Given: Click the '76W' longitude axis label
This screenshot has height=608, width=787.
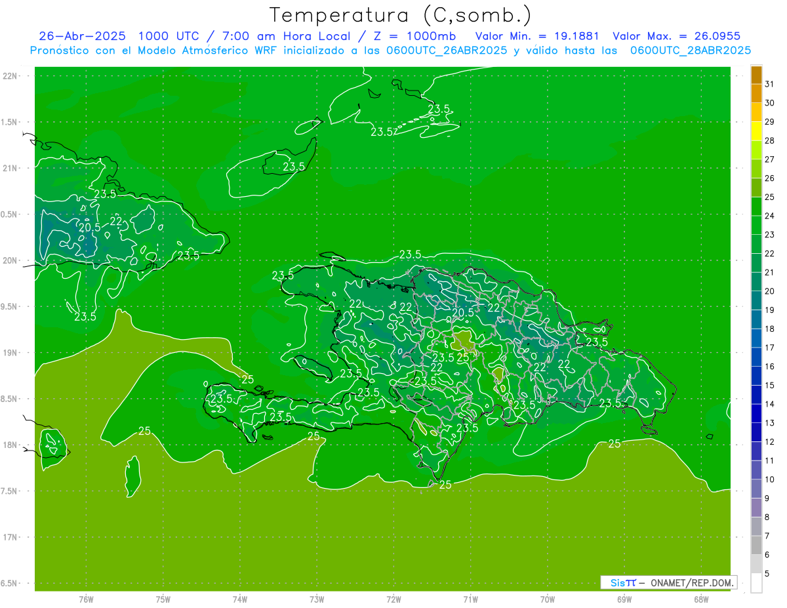Looking at the screenshot, I should click(86, 599).
